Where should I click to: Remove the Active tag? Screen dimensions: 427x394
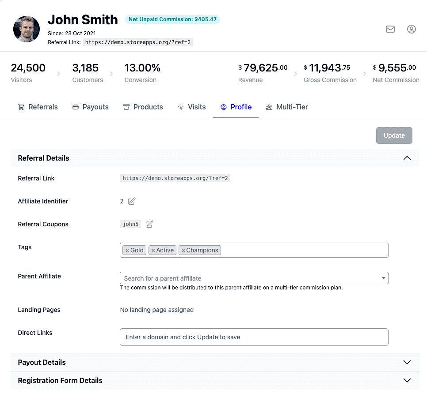[153, 251]
